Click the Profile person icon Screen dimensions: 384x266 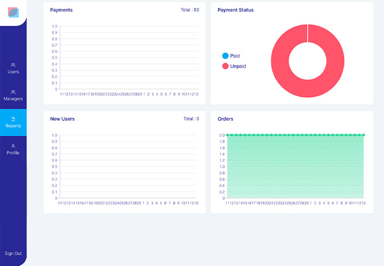[x=13, y=146]
